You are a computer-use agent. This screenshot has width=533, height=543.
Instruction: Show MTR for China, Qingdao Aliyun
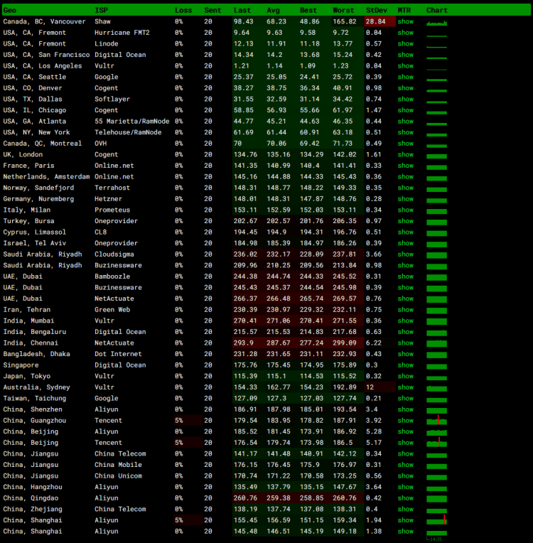[405, 498]
